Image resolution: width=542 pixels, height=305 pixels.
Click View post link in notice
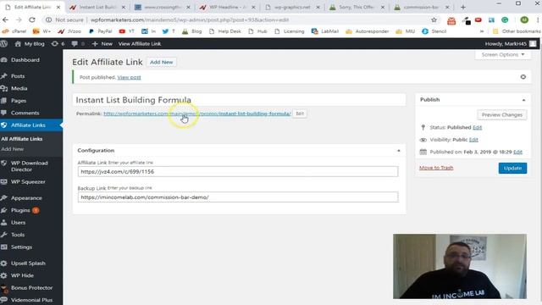(129, 77)
